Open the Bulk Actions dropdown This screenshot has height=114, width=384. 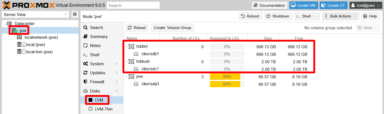(340, 16)
